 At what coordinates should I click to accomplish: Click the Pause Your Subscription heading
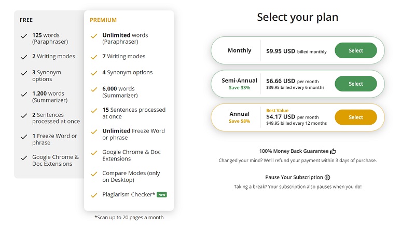(x=294, y=177)
